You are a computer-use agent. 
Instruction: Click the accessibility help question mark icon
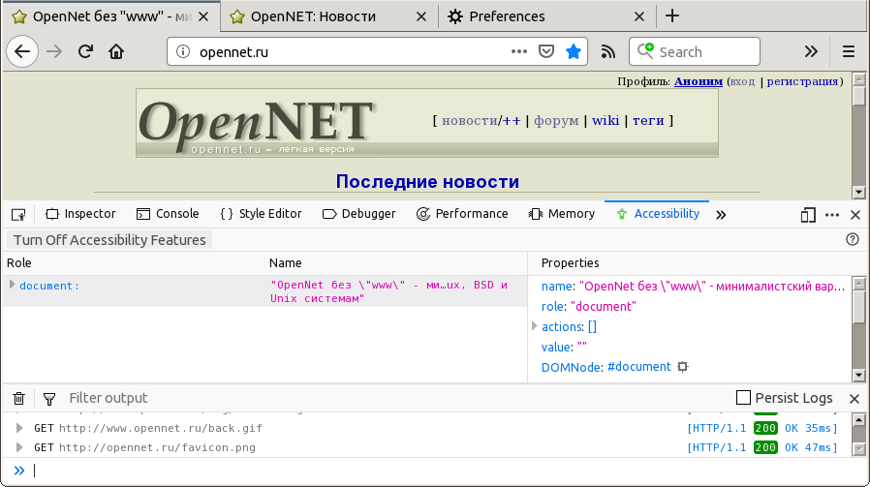(x=853, y=240)
